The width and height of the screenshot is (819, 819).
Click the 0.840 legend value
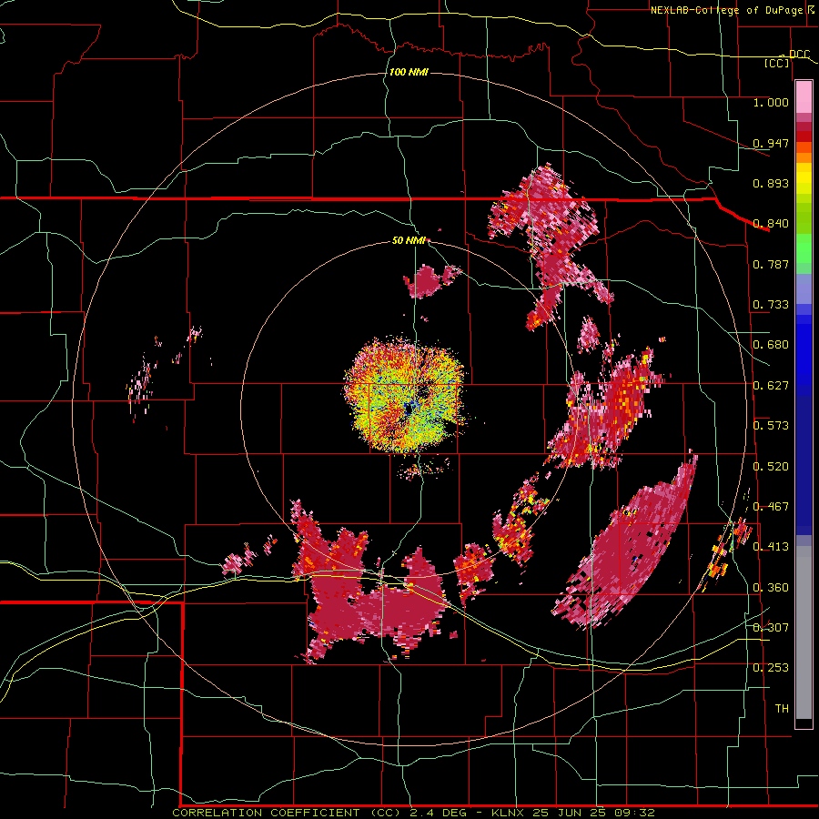click(771, 224)
